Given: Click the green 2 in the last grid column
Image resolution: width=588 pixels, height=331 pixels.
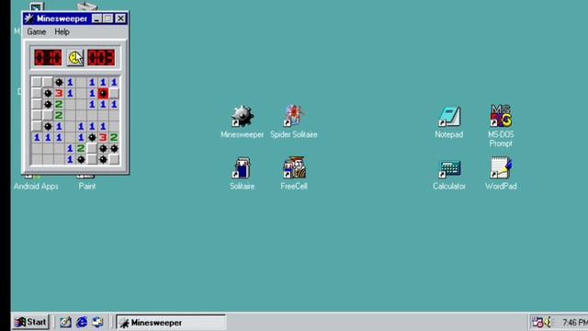Looking at the screenshot, I should (x=114, y=137).
